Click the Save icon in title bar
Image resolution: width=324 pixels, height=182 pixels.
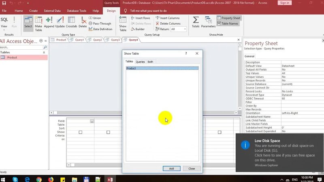(4, 3)
